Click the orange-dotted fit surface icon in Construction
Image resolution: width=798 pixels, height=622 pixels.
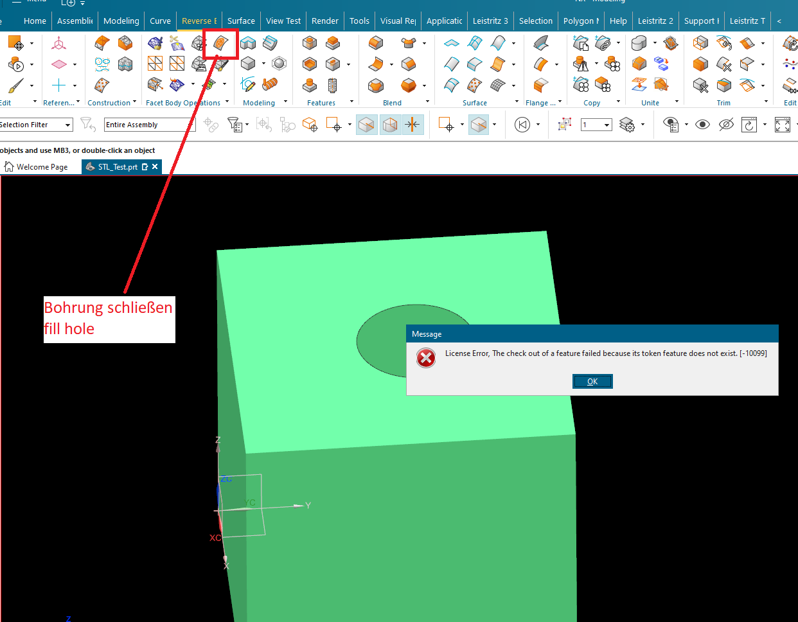(x=102, y=85)
